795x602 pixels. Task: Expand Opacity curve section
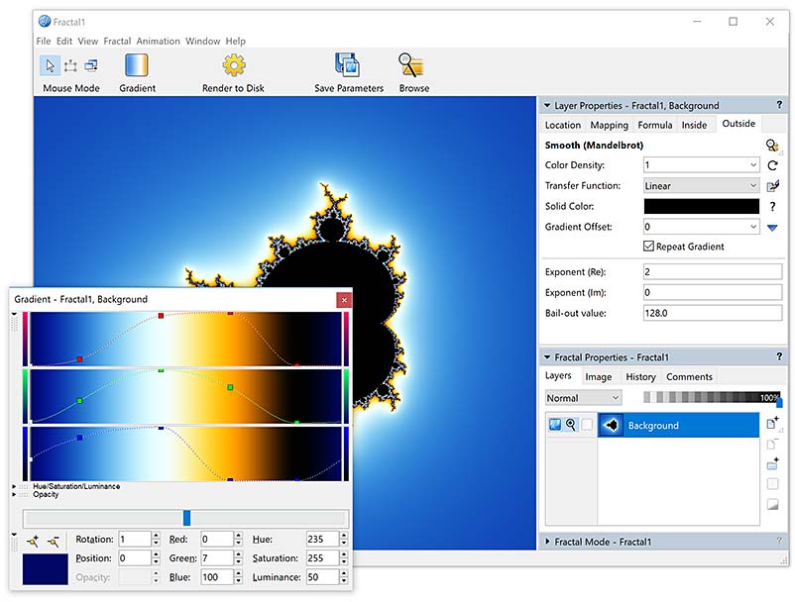[x=14, y=494]
